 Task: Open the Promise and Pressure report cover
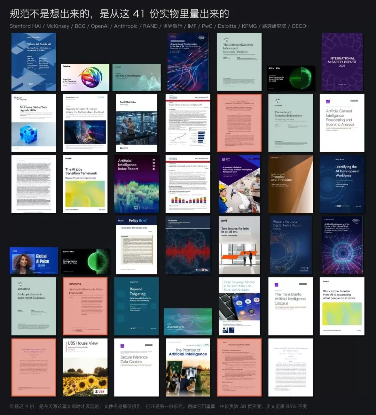pyautogui.click(x=291, y=184)
